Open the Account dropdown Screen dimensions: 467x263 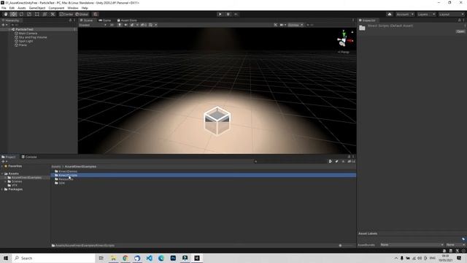(404, 15)
